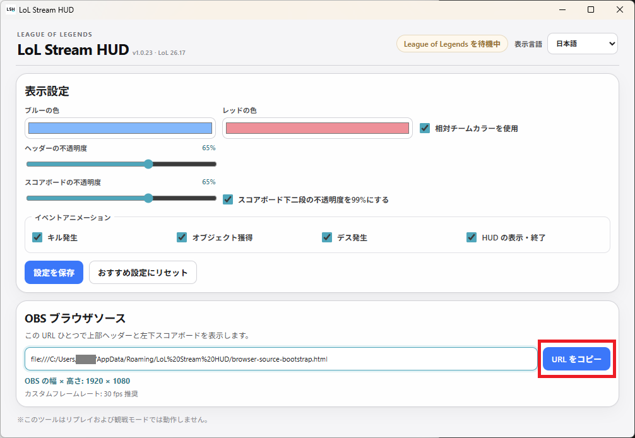This screenshot has width=635, height=438.
Task: Click the browser source URL field
Action: [281, 358]
